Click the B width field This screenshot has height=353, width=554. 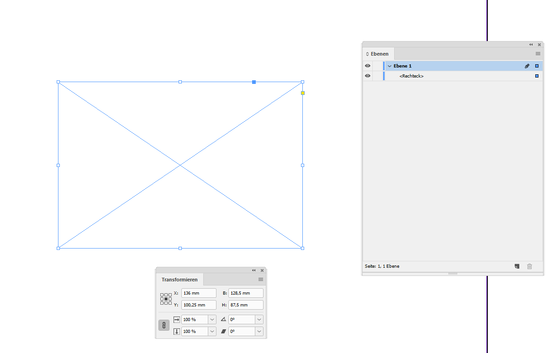[246, 293]
